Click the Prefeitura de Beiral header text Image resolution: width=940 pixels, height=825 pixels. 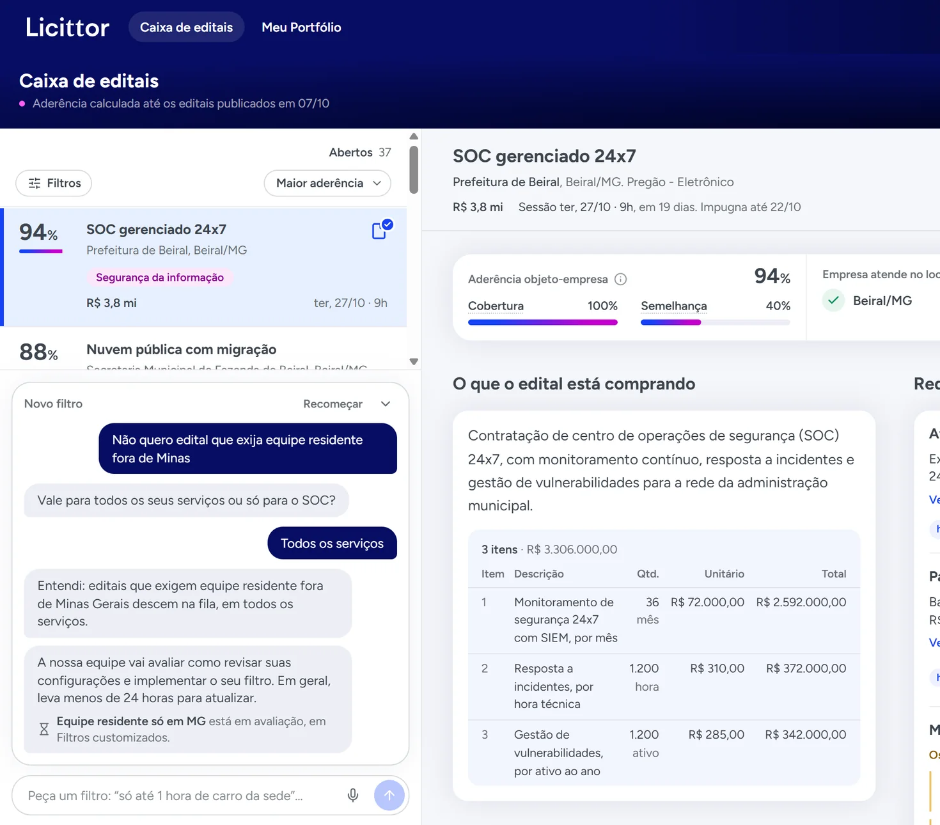click(x=506, y=182)
